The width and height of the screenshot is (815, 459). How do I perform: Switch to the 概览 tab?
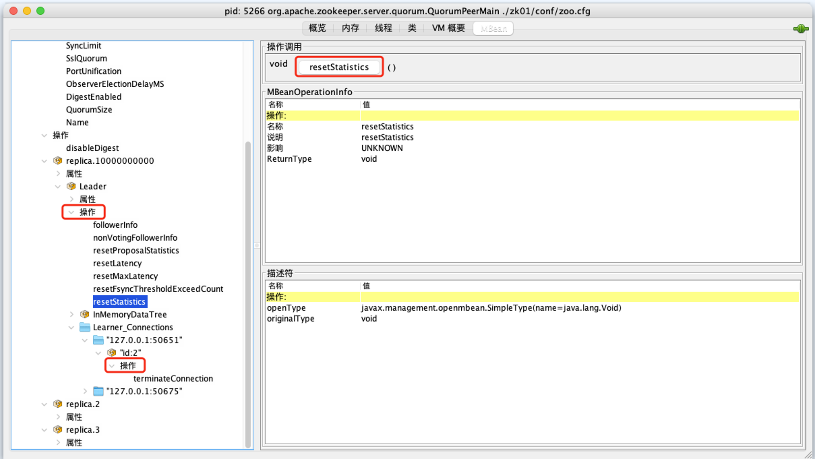[x=317, y=28]
